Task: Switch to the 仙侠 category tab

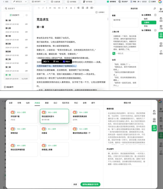Action: pyautogui.click(x=28, y=103)
